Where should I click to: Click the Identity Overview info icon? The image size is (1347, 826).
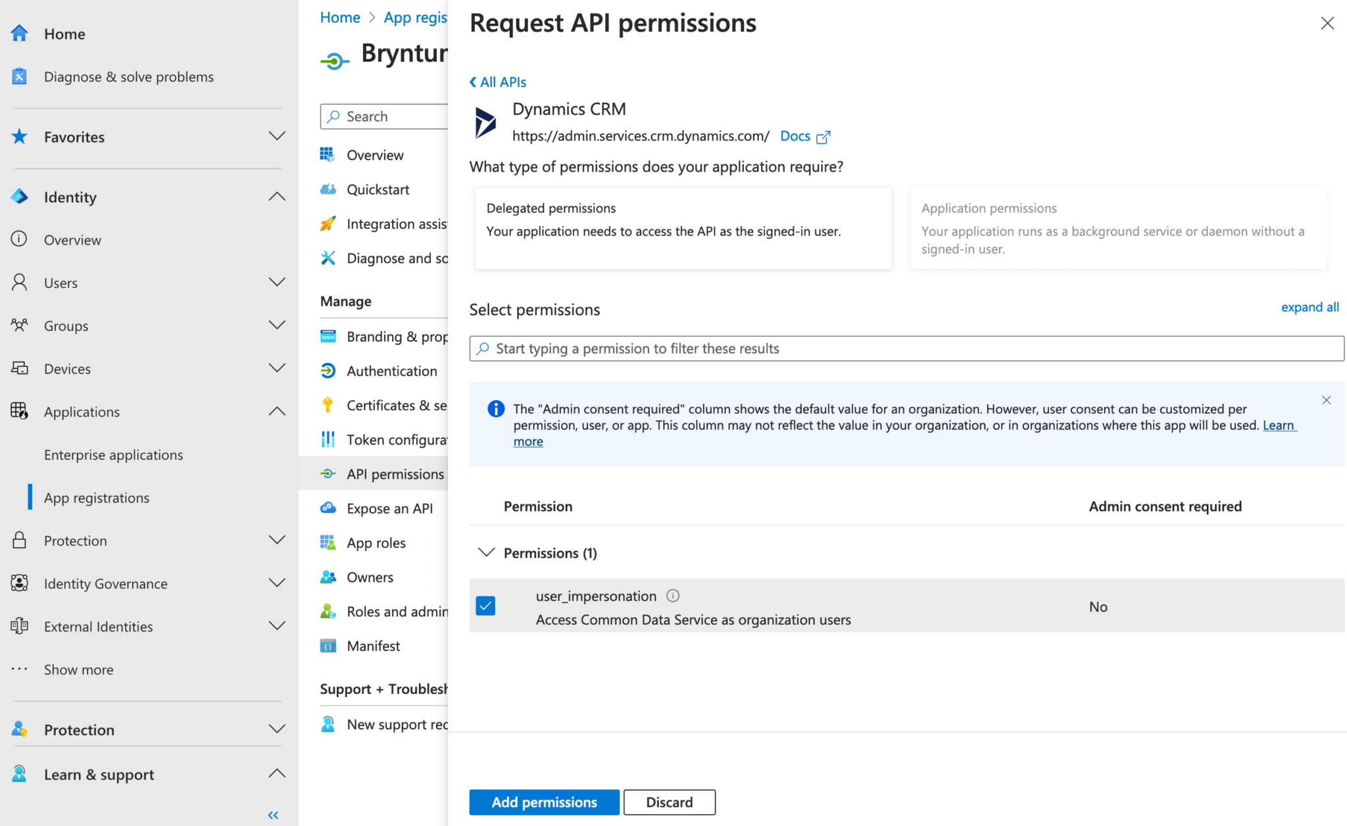click(x=19, y=239)
